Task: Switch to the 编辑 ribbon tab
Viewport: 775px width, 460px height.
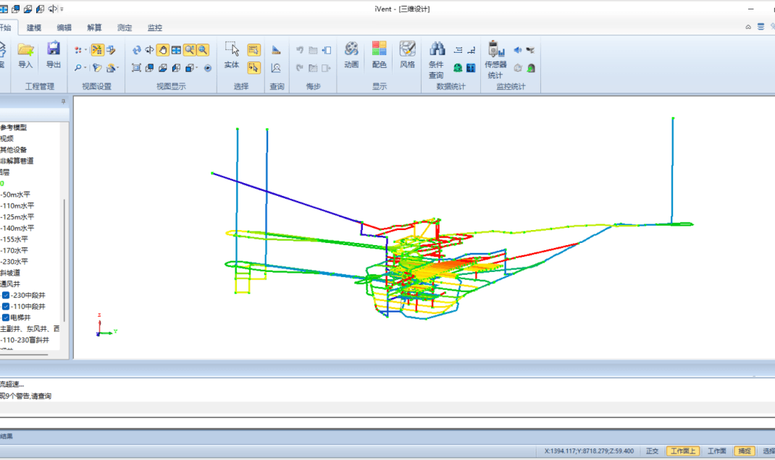Action: tap(64, 27)
